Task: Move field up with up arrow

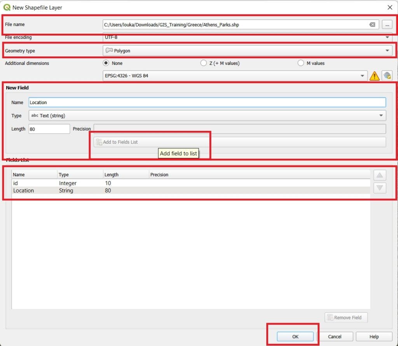Action: click(x=380, y=175)
